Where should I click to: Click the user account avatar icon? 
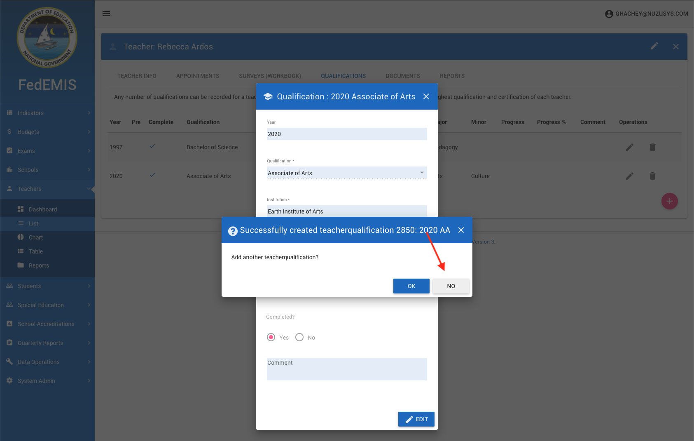pos(609,14)
